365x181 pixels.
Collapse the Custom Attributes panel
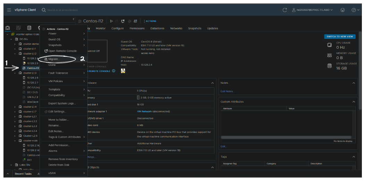point(354,102)
